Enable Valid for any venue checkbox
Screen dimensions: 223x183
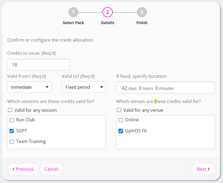(x=119, y=110)
